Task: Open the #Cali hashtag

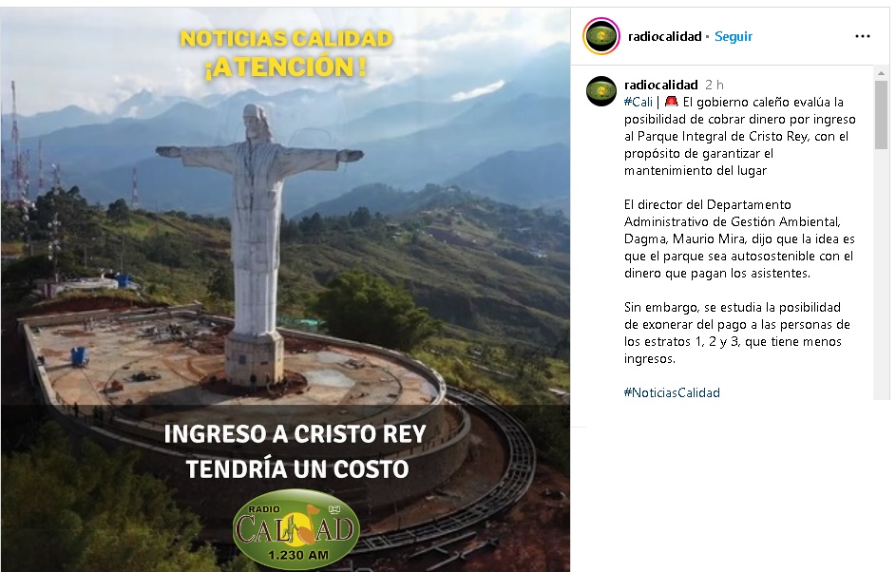Action: point(639,102)
